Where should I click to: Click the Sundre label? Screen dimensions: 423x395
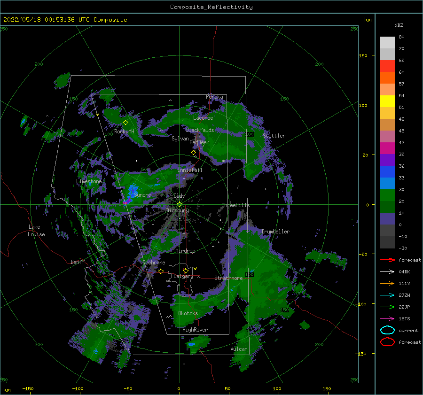[142, 194]
